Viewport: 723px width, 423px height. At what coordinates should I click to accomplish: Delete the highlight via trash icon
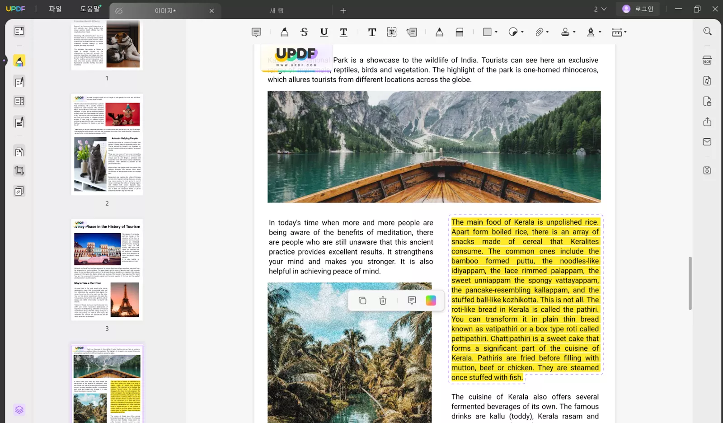pyautogui.click(x=383, y=301)
